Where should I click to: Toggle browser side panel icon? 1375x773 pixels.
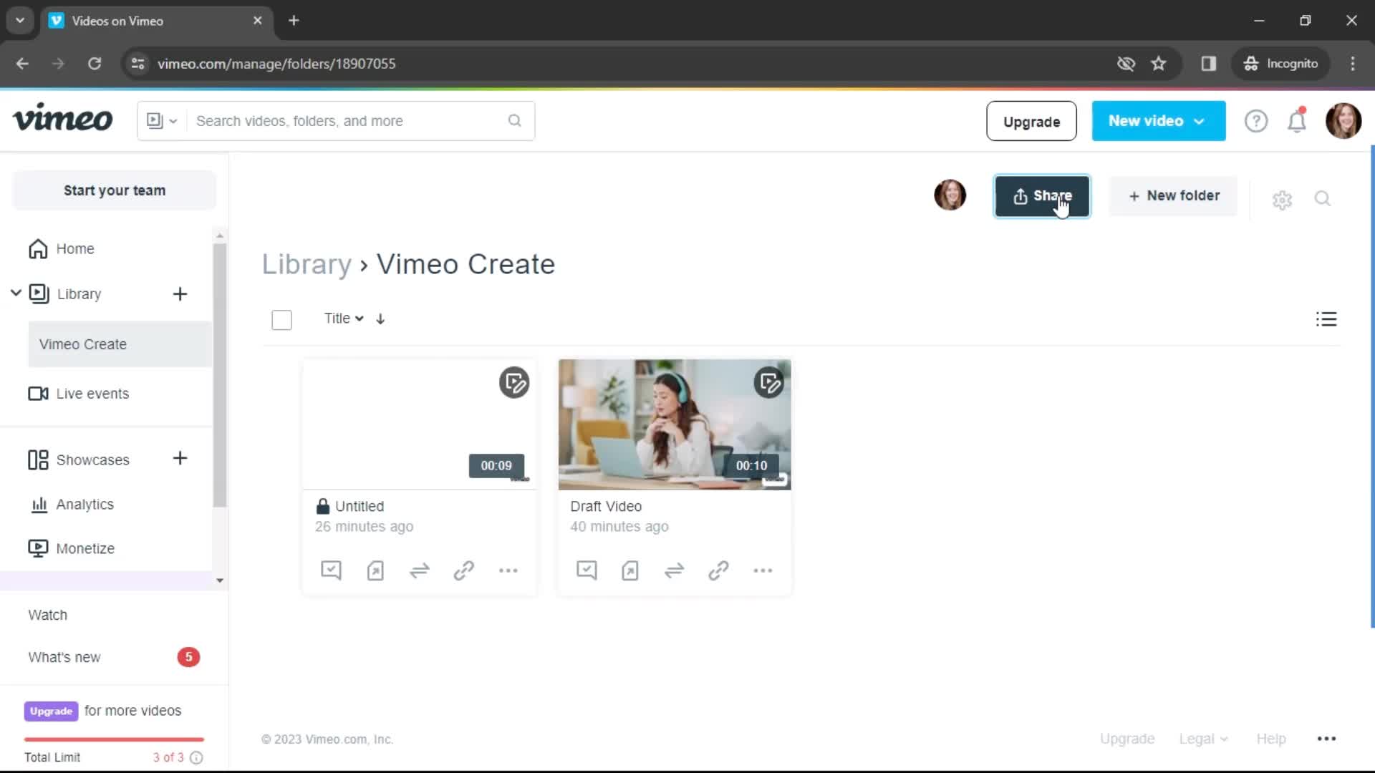[1209, 64]
